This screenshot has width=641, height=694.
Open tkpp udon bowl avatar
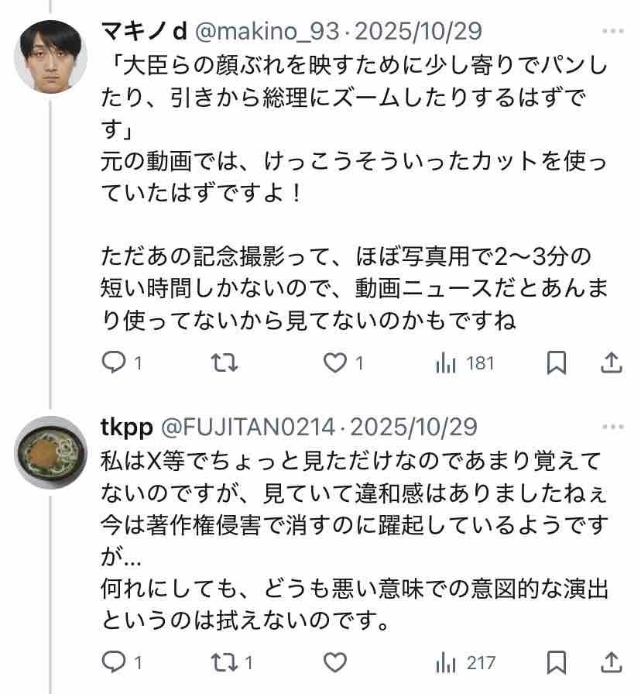51,452
